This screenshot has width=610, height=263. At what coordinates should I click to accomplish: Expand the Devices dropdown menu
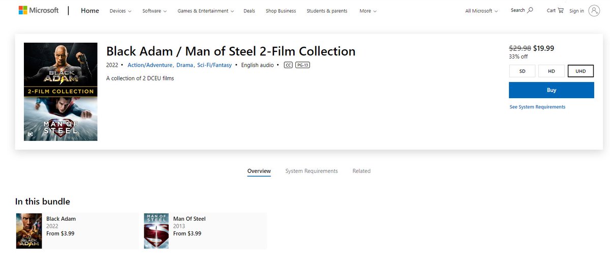tap(120, 11)
